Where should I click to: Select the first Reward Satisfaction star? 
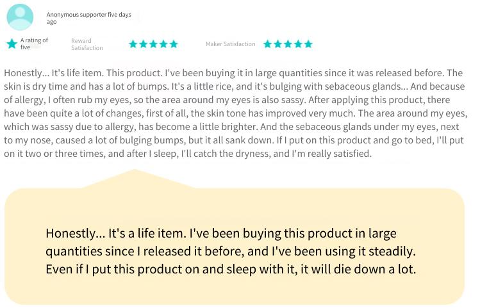pyautogui.click(x=133, y=44)
